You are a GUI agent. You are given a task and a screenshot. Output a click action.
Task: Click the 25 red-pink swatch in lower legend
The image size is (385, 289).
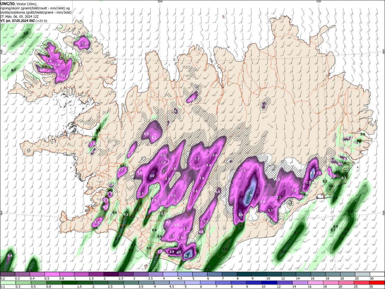[x=362, y=283]
